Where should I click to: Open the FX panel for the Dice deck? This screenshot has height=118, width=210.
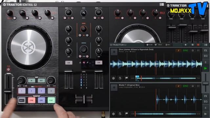(205, 50)
